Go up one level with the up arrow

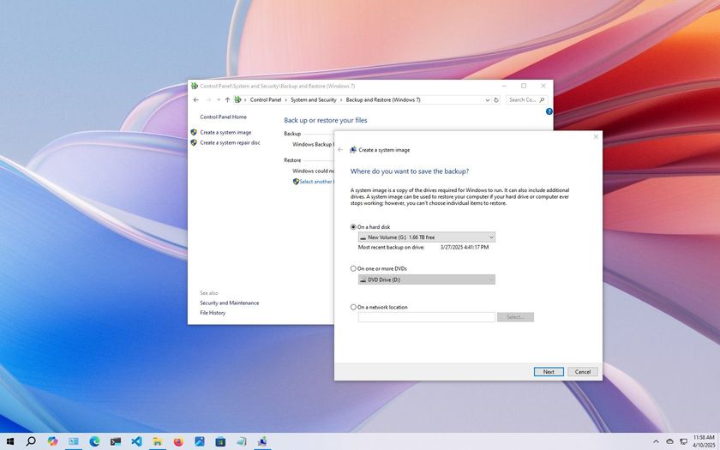[227, 100]
